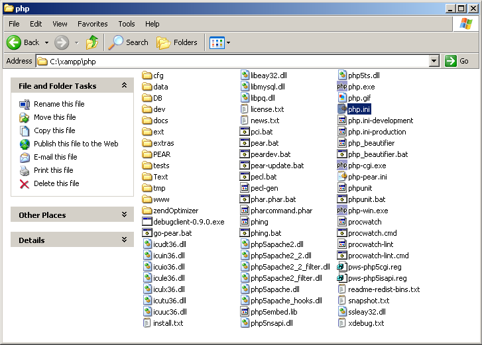Open the Favorites menu
The image size is (482, 345).
[92, 24]
